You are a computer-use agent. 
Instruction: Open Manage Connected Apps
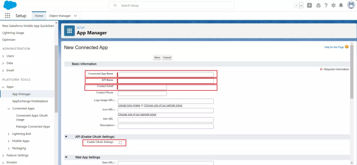[33, 127]
